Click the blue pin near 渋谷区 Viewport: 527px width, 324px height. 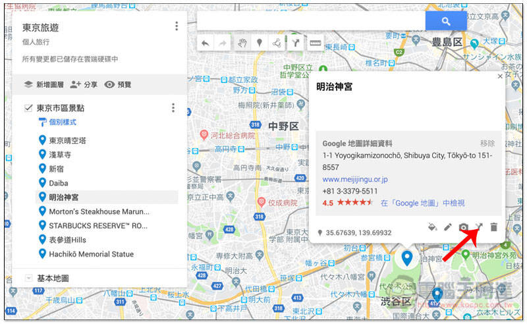437,296
